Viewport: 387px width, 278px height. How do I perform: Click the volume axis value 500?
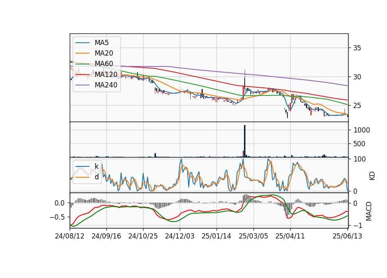359,144
